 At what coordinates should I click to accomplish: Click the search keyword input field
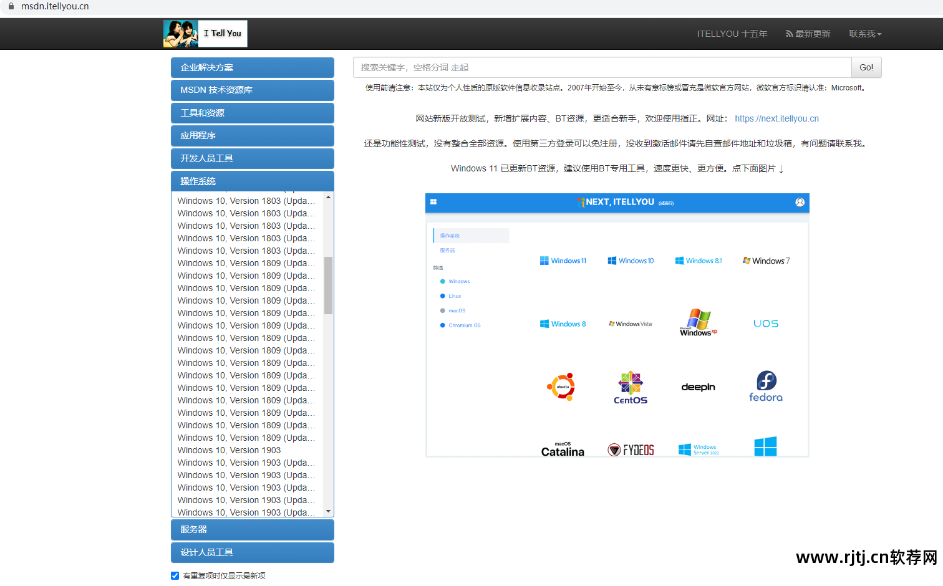[x=602, y=67]
